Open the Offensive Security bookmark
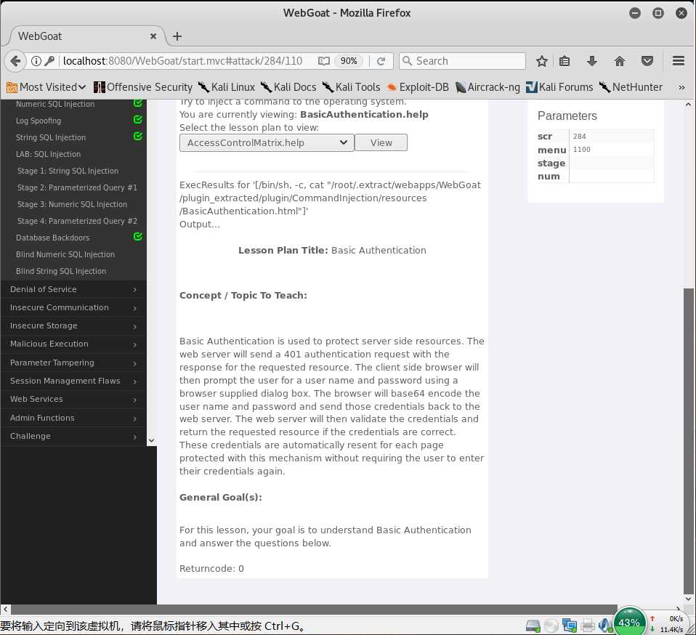Image resolution: width=696 pixels, height=635 pixels. pos(143,87)
